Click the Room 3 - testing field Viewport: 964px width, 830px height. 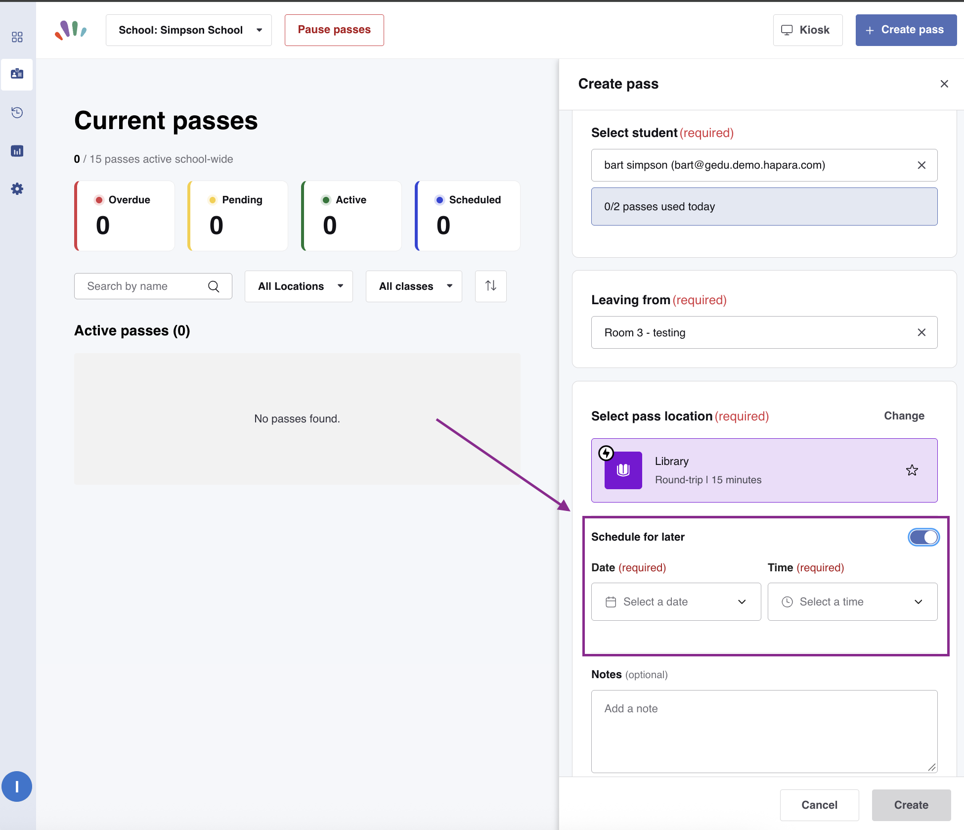[x=764, y=332]
